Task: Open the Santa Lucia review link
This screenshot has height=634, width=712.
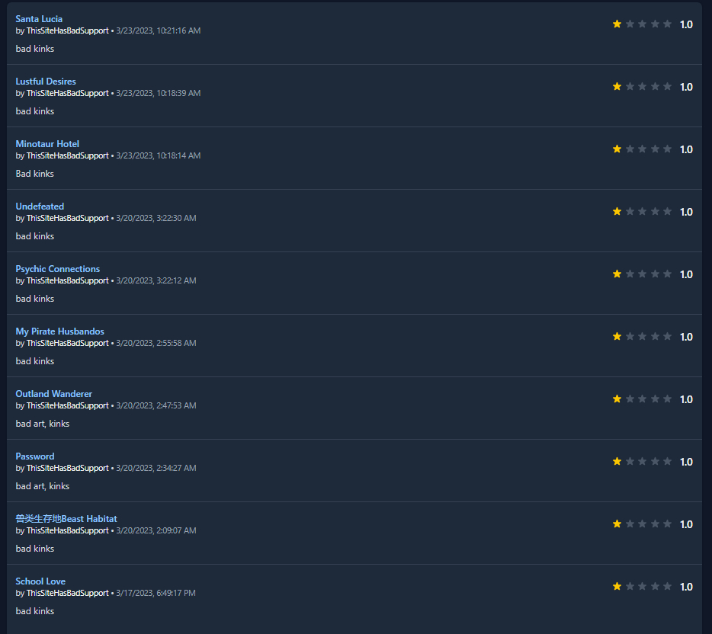Action: coord(39,19)
